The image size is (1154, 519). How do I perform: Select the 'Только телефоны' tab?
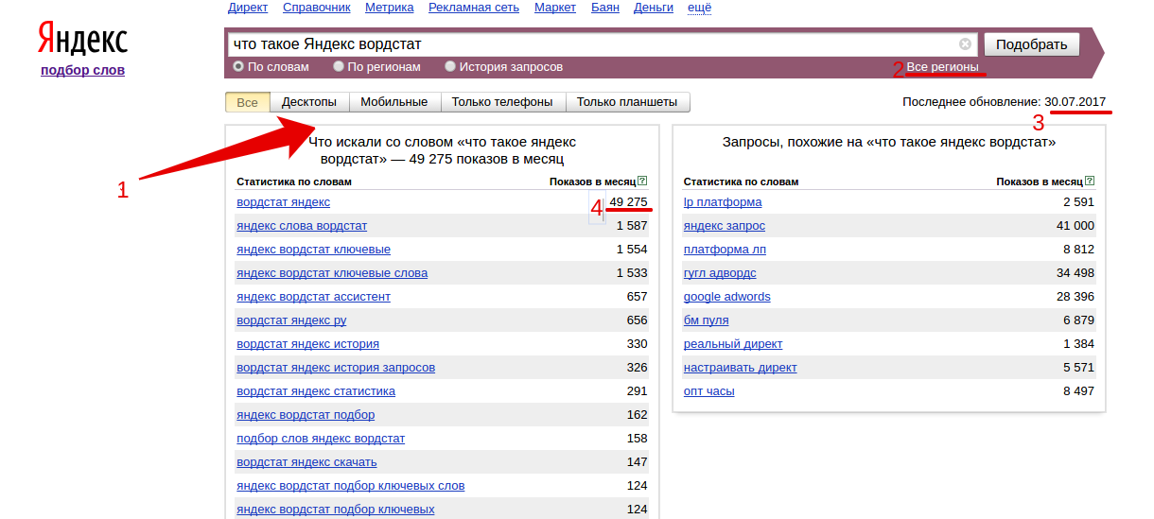pos(502,102)
